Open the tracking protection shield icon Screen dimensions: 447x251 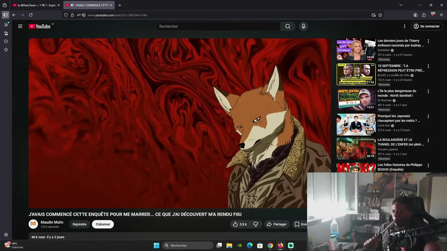pos(66,15)
